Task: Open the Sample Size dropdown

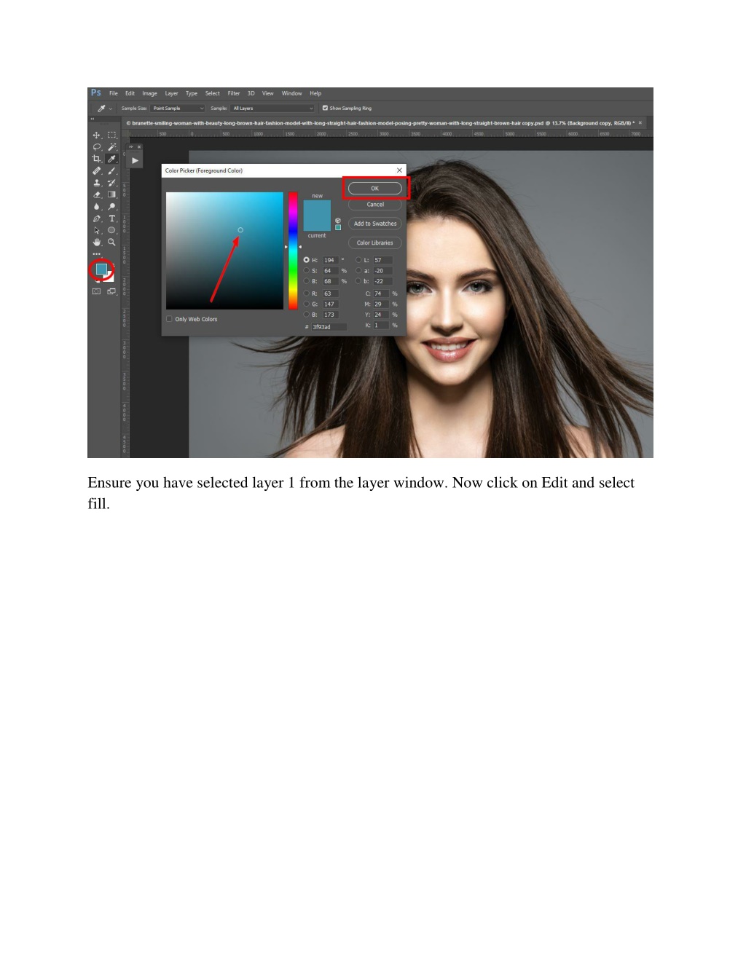Action: (178, 109)
